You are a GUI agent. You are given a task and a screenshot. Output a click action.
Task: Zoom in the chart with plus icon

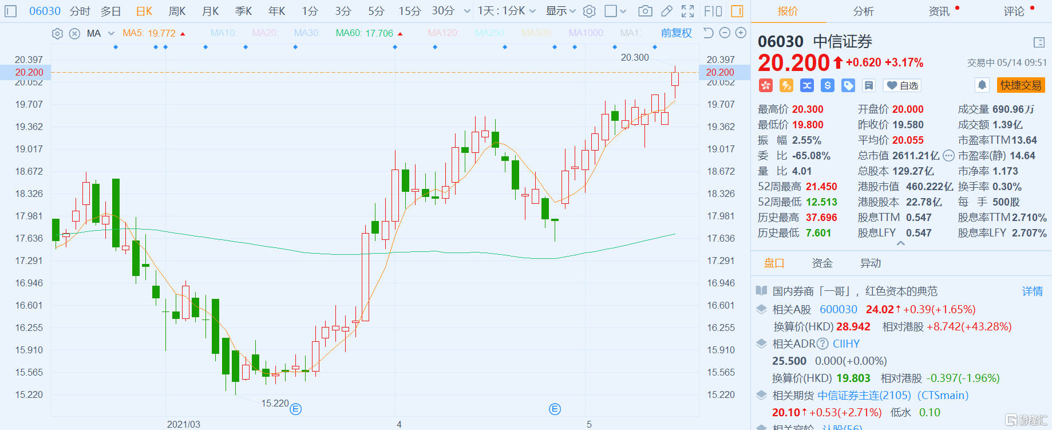741,33
